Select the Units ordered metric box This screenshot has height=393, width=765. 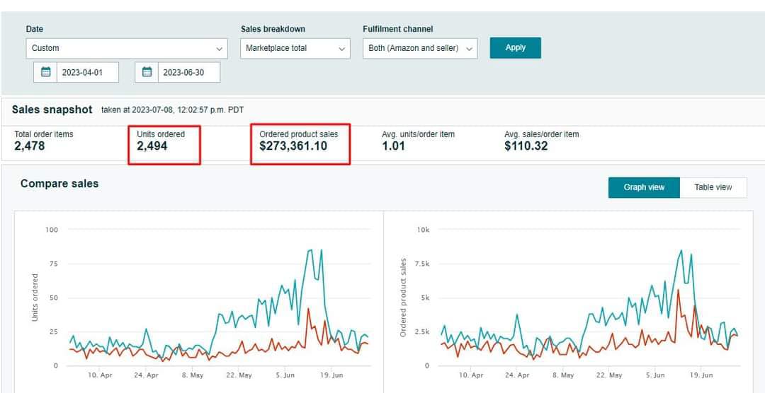tap(164, 145)
